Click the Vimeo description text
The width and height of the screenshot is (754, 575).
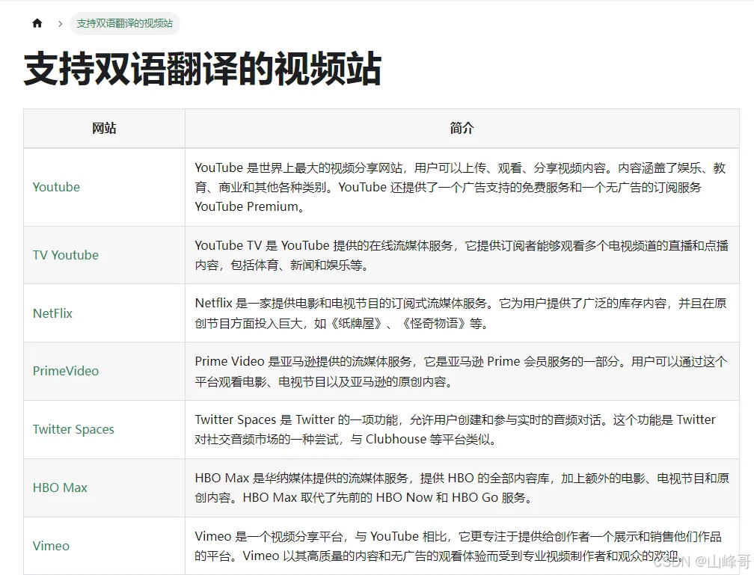459,546
